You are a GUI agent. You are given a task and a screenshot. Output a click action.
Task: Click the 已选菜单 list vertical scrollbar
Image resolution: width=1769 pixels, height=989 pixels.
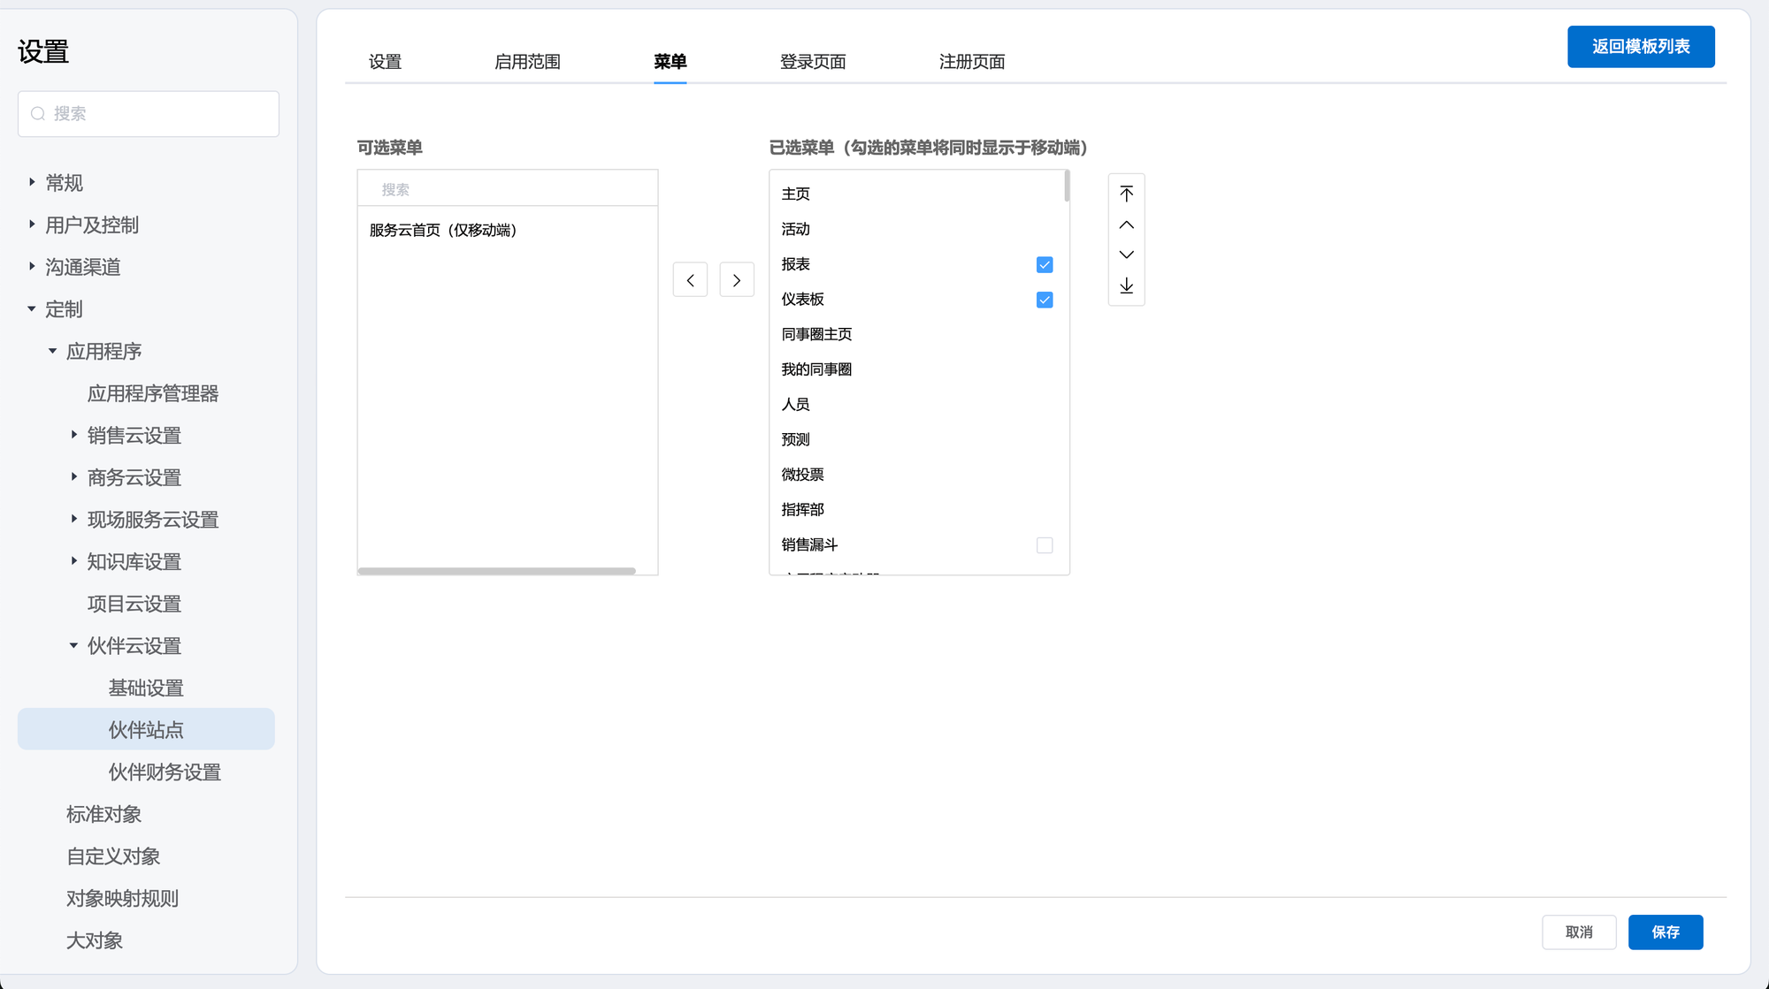tap(1067, 186)
